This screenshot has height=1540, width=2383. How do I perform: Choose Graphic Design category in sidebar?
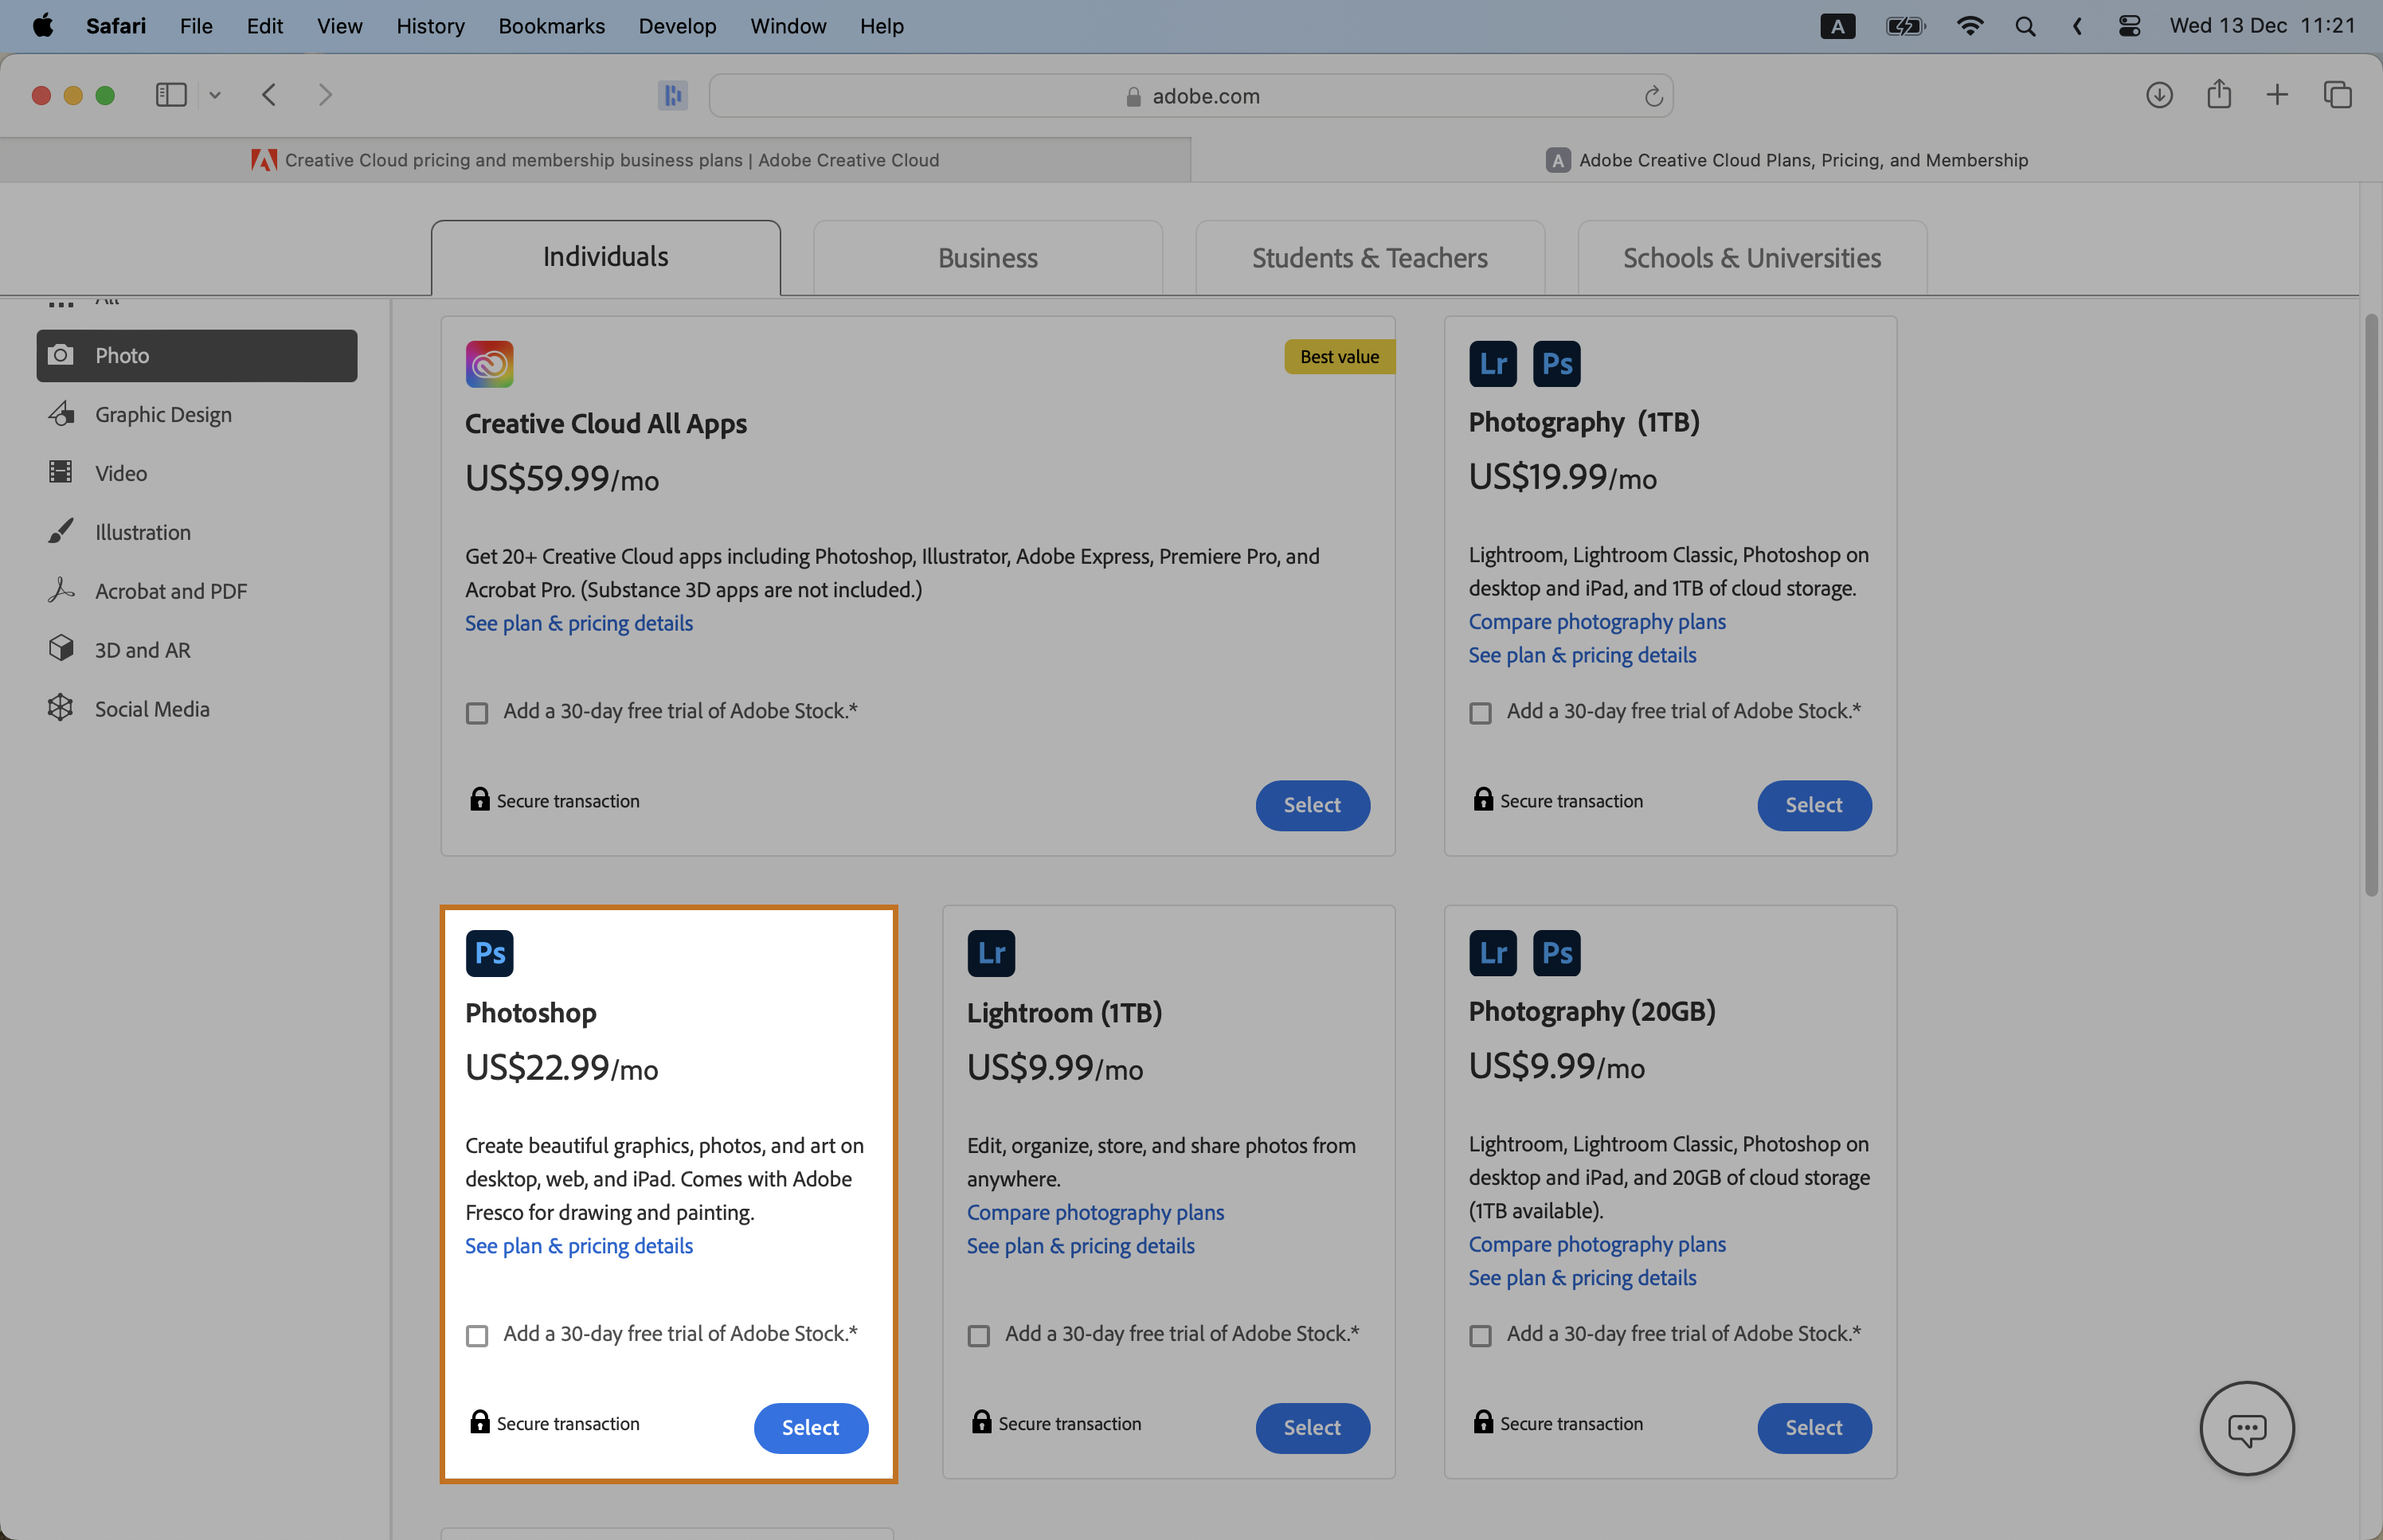[163, 414]
